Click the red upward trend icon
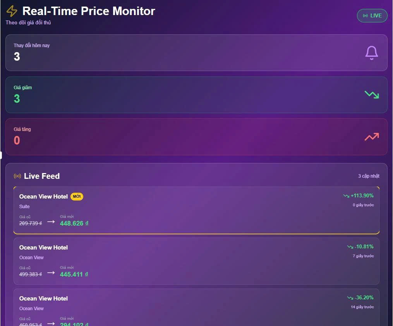Viewport: 393px width, 326px height. click(371, 136)
